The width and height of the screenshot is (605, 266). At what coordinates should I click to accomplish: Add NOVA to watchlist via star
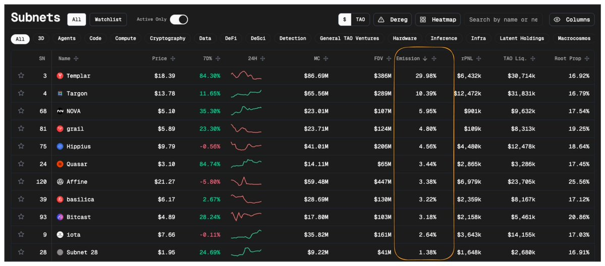[x=21, y=111]
